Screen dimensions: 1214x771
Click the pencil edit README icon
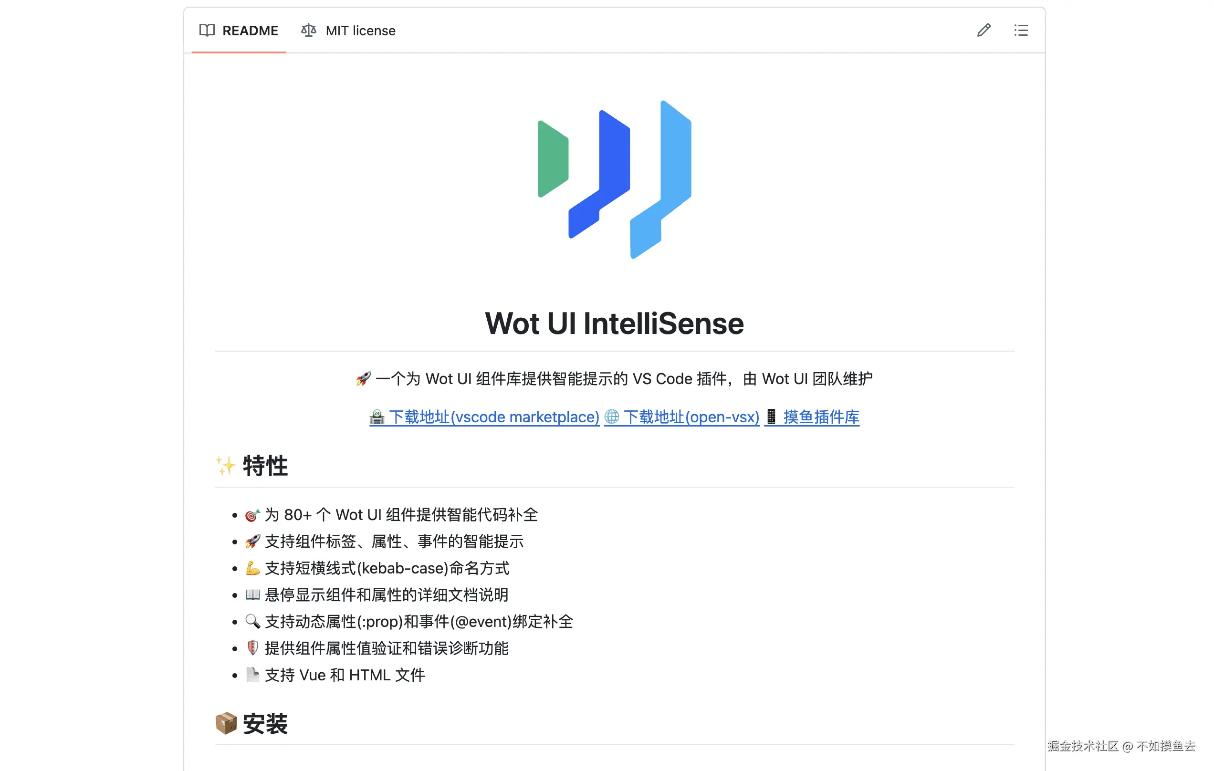[x=984, y=30]
